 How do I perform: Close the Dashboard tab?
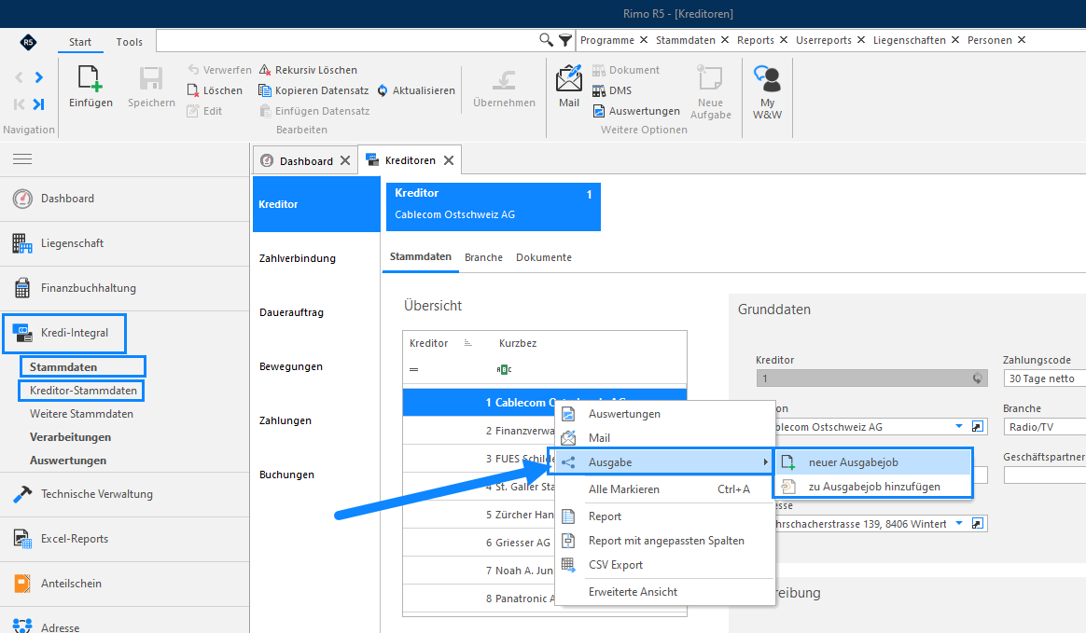pyautogui.click(x=345, y=160)
